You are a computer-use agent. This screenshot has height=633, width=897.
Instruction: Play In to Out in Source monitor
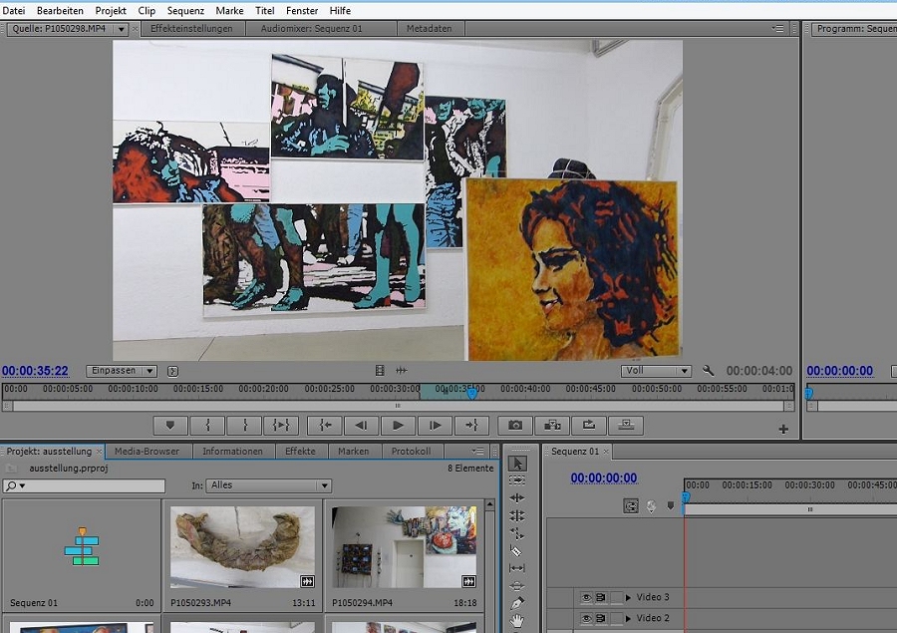pos(281,426)
